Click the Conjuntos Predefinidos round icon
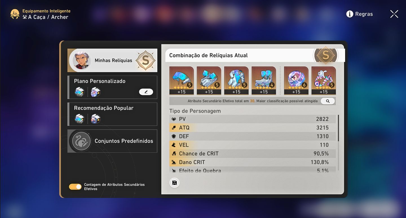The image size is (406, 218). (81, 141)
